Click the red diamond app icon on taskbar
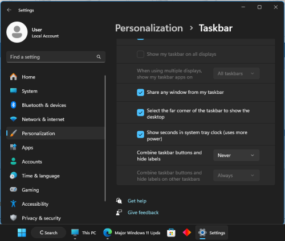The width and height of the screenshot is (285, 241). [187, 232]
